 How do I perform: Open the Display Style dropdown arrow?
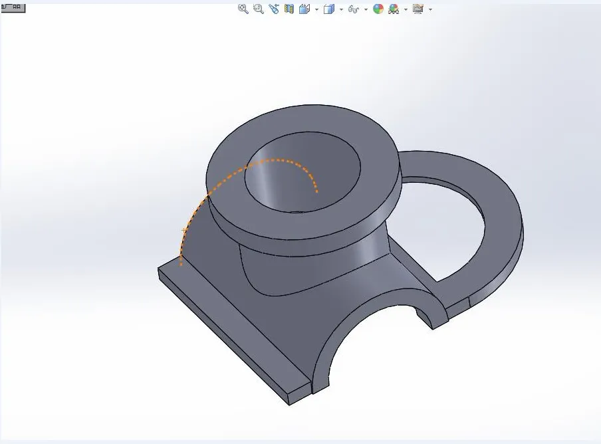342,9
